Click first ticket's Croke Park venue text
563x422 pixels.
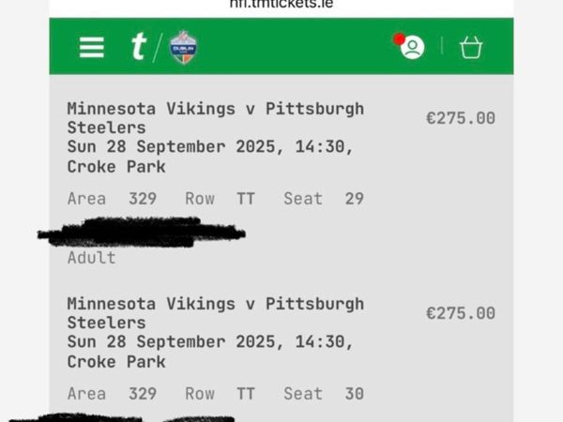point(116,167)
